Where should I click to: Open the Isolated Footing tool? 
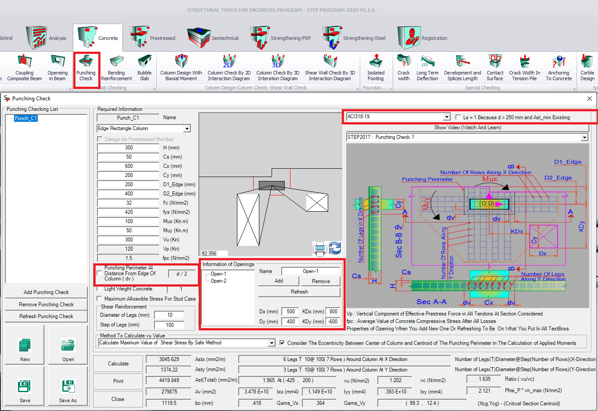(x=376, y=68)
